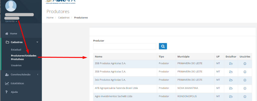Open Estatísticas from the sidebar
Image resolution: width=257 pixels, height=101 pixels.
[17, 83]
